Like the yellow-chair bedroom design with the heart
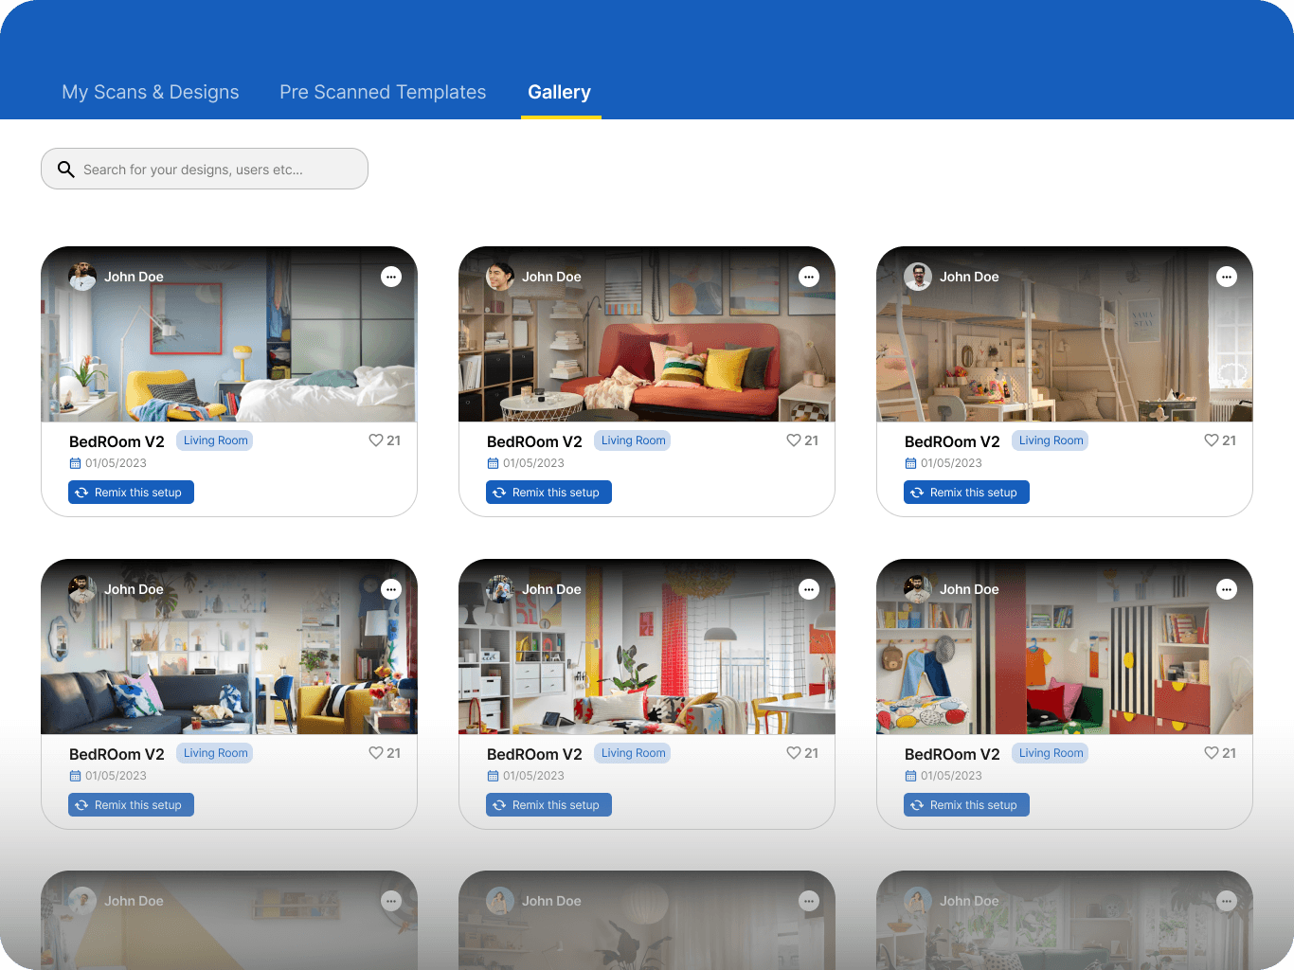The height and width of the screenshot is (970, 1294). tap(376, 440)
